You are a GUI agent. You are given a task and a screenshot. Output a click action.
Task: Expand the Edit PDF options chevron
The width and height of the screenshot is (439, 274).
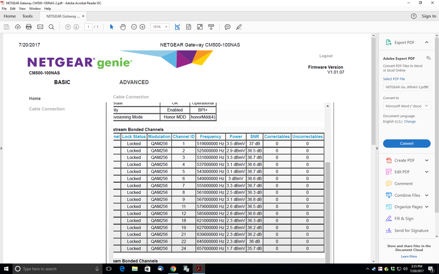tap(427, 172)
